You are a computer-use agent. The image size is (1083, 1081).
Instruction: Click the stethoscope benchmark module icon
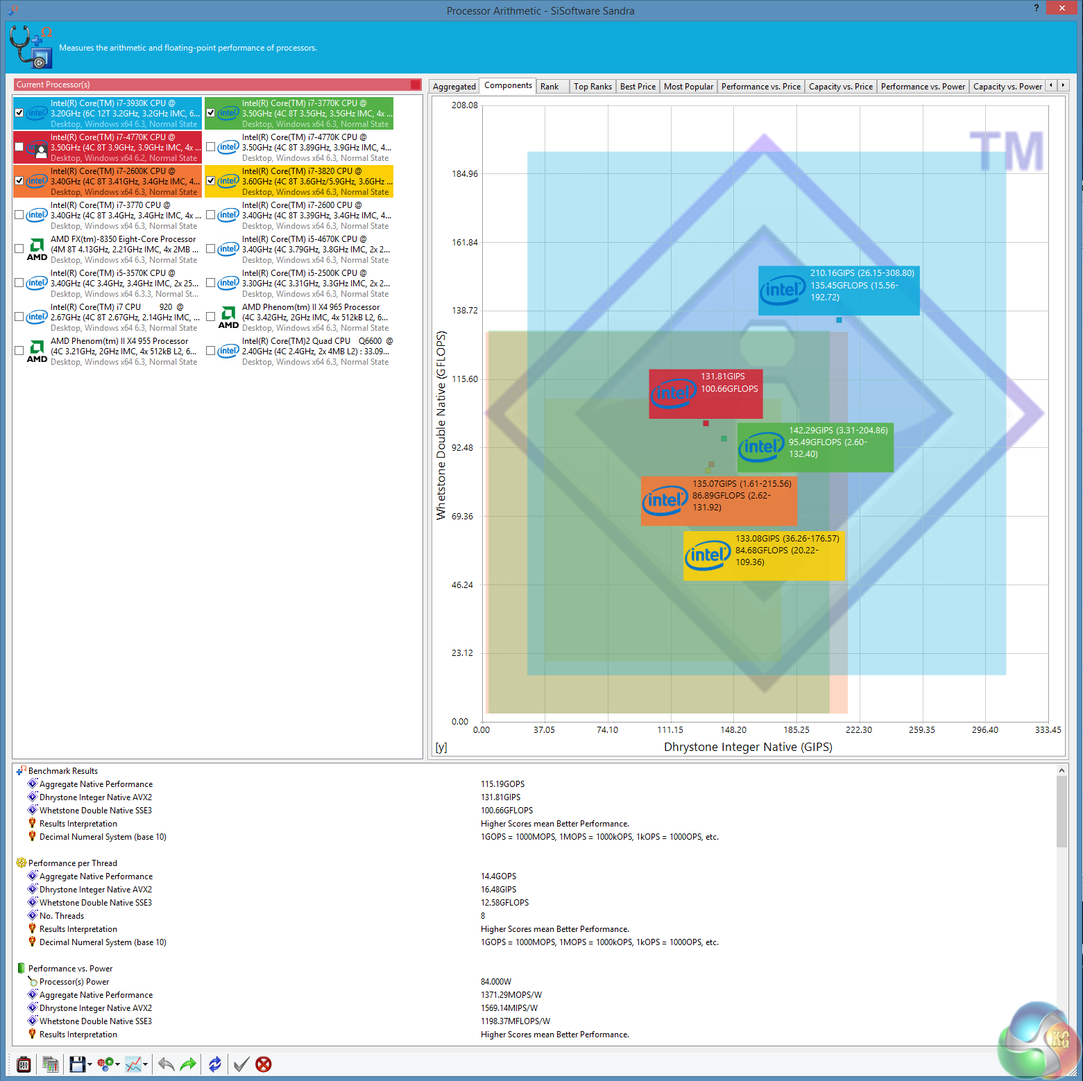coord(31,47)
